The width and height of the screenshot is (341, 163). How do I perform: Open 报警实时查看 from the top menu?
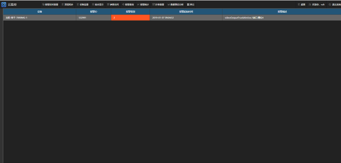click(x=50, y=4)
